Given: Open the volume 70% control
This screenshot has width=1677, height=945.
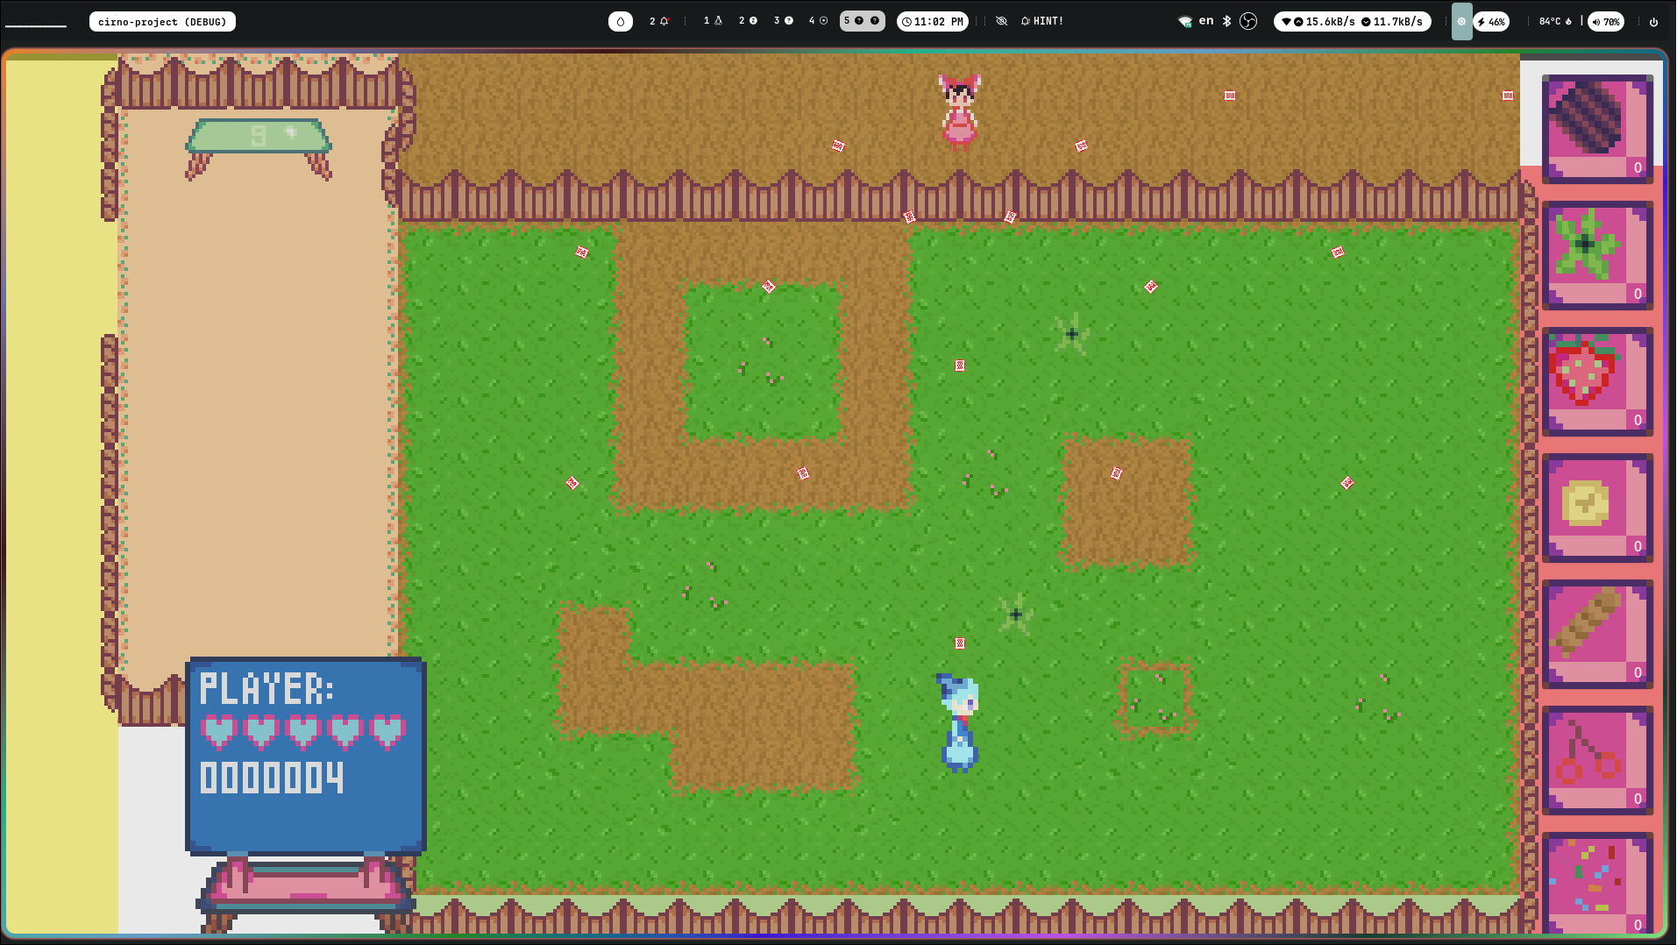Looking at the screenshot, I should (x=1606, y=21).
